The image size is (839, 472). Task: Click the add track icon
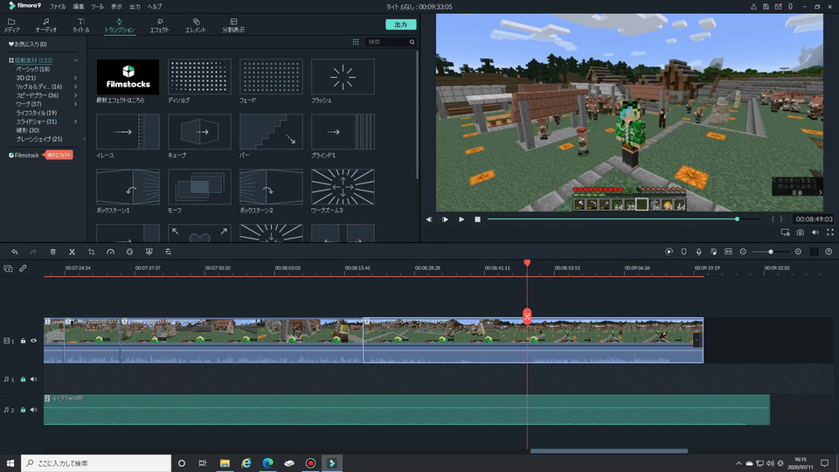coord(8,268)
